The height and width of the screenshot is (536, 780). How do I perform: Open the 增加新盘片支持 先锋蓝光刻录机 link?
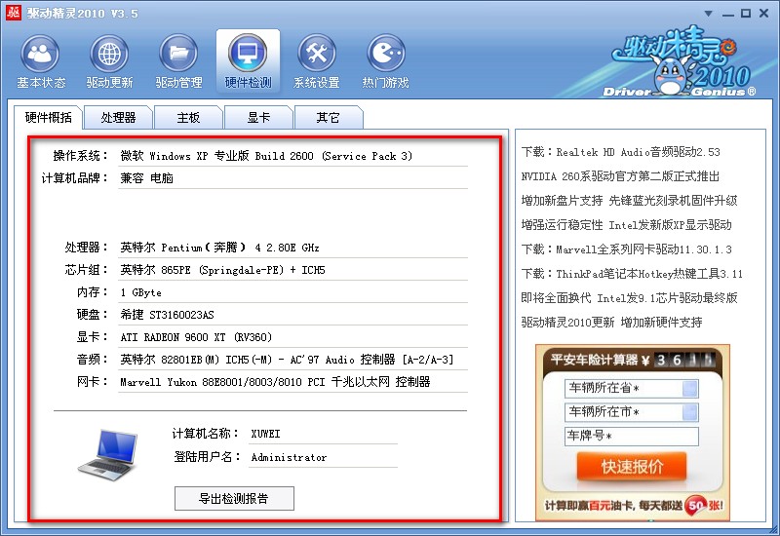tap(629, 201)
